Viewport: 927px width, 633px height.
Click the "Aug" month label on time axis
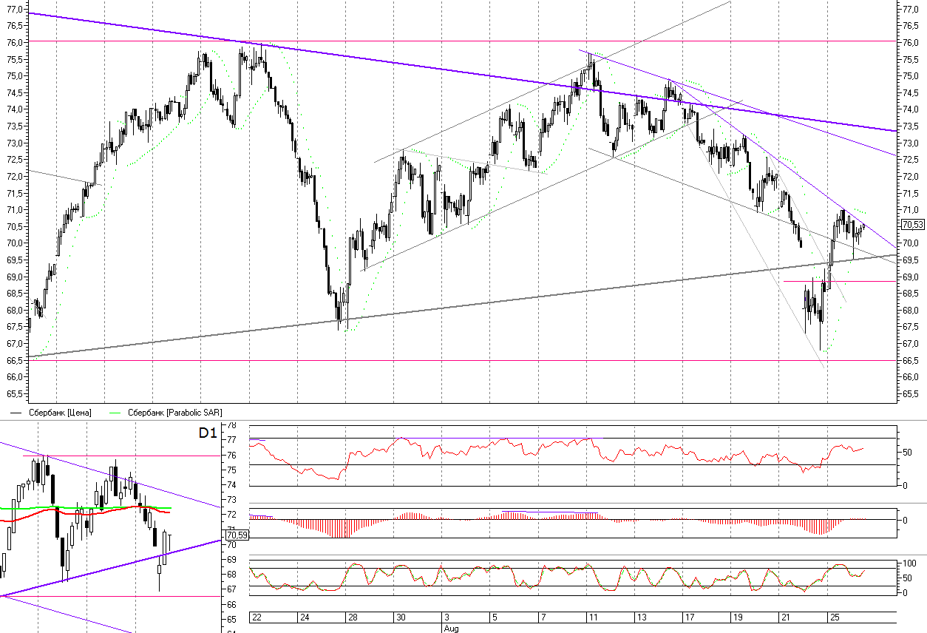click(x=449, y=627)
